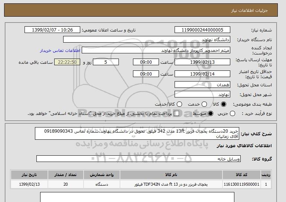Click the delivery province field همدان
Viewport: 286px width, 202px height.
click(x=202, y=85)
